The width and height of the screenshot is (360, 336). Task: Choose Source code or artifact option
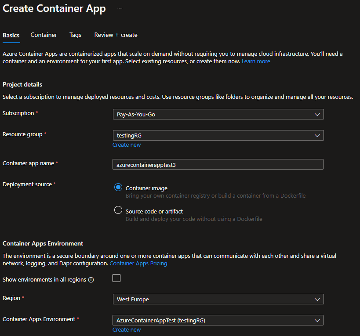click(x=118, y=210)
